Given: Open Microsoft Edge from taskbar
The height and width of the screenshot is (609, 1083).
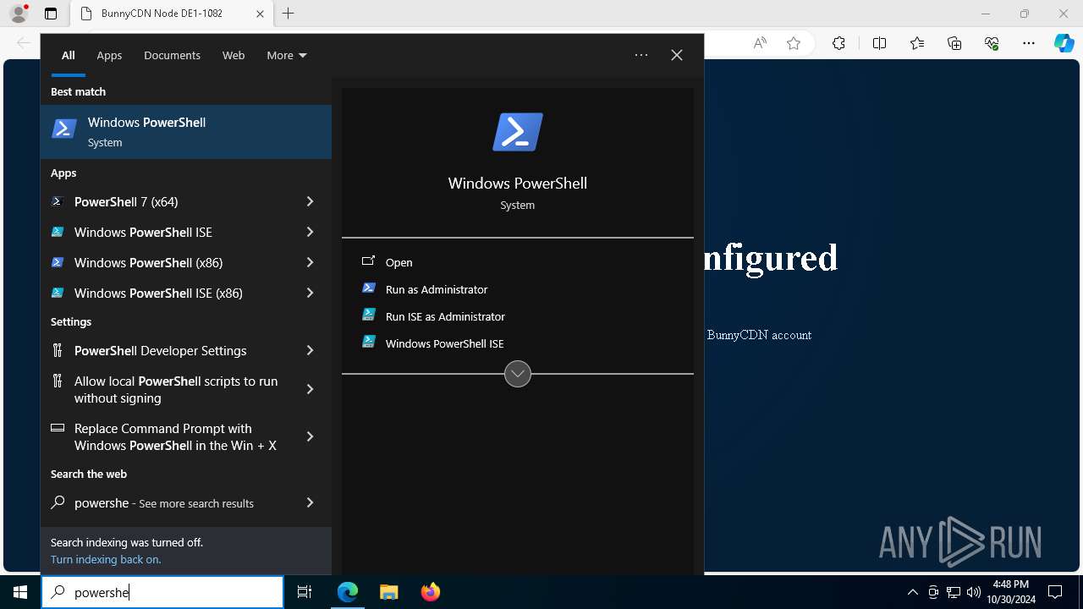Looking at the screenshot, I should (348, 592).
